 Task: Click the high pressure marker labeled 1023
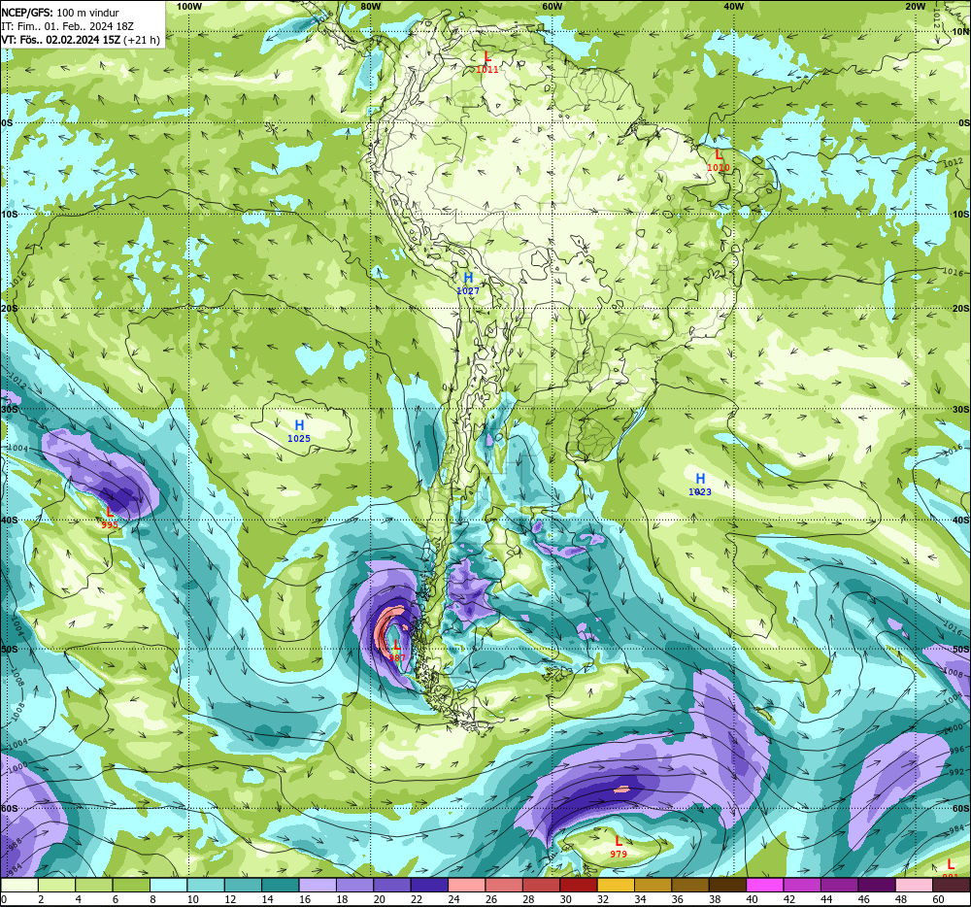pyautogui.click(x=700, y=485)
